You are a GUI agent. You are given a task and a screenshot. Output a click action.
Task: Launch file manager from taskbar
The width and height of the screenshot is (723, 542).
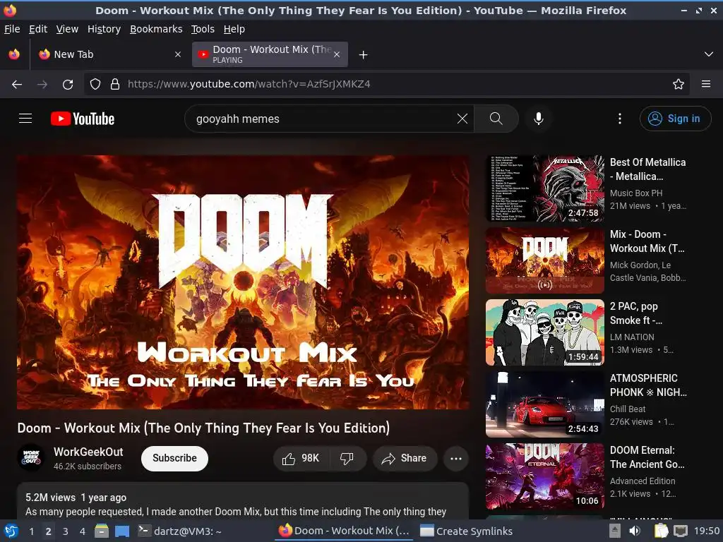102,531
